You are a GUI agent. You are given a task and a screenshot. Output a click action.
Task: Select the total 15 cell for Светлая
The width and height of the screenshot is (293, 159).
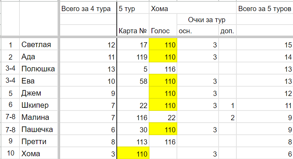coord(264,44)
